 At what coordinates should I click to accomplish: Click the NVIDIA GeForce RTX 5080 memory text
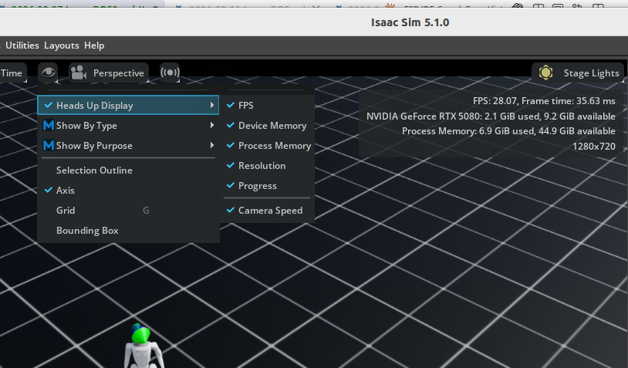point(491,116)
